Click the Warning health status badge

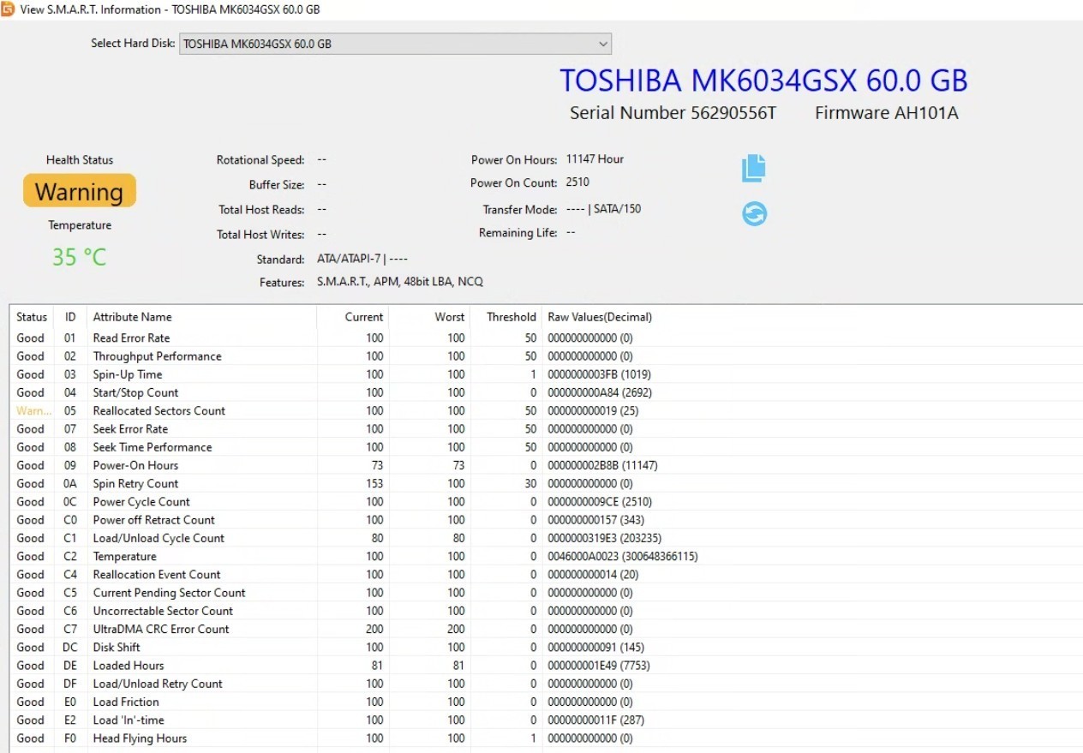[x=79, y=191]
